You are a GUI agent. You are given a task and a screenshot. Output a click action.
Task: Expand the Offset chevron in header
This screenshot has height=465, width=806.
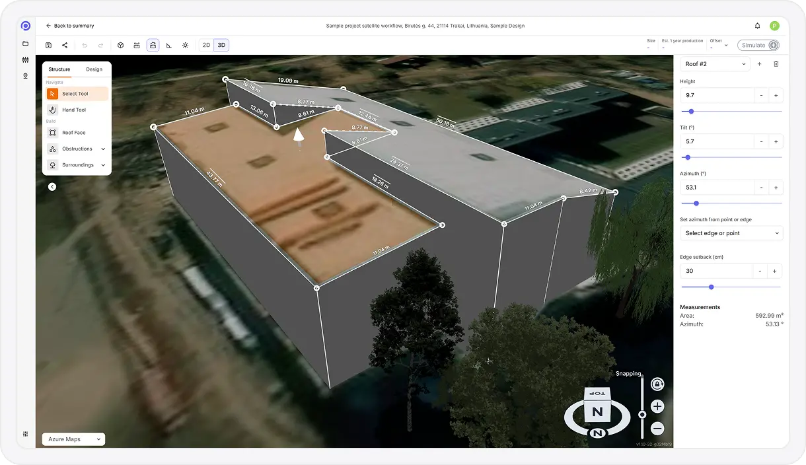(726, 46)
